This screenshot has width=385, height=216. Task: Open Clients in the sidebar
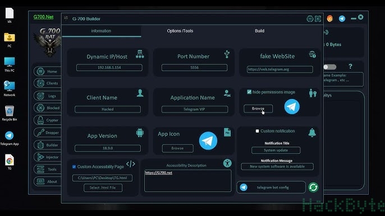[47, 83]
